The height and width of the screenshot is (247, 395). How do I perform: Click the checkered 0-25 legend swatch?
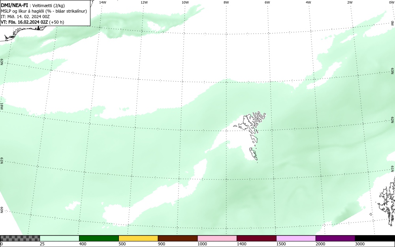point(20,238)
